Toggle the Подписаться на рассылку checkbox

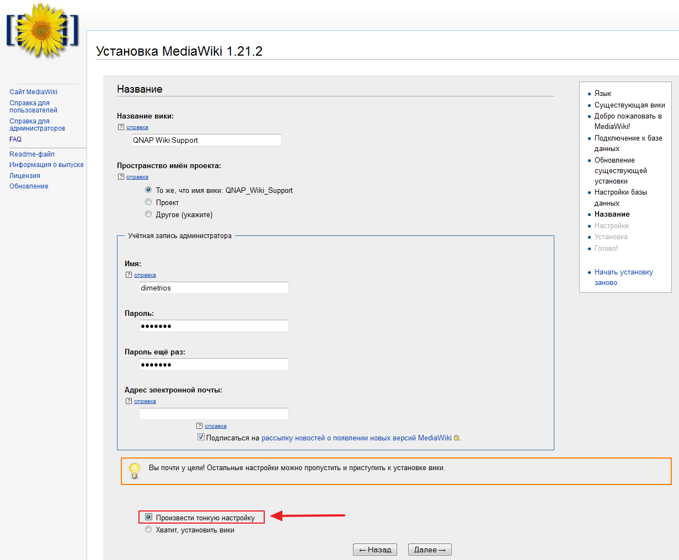point(201,437)
